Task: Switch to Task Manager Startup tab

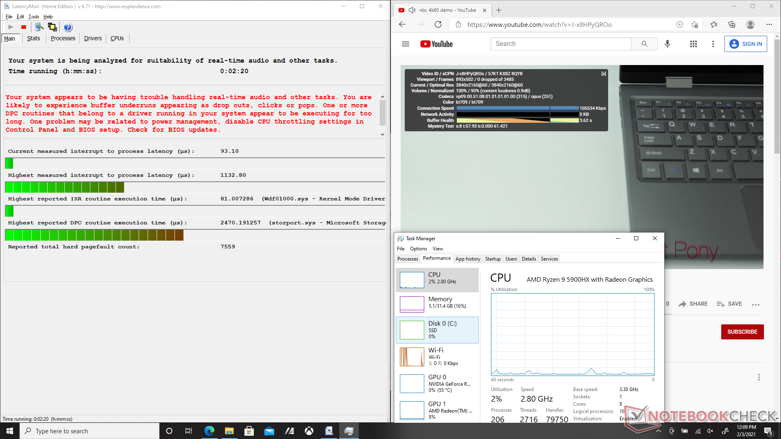Action: click(493, 259)
